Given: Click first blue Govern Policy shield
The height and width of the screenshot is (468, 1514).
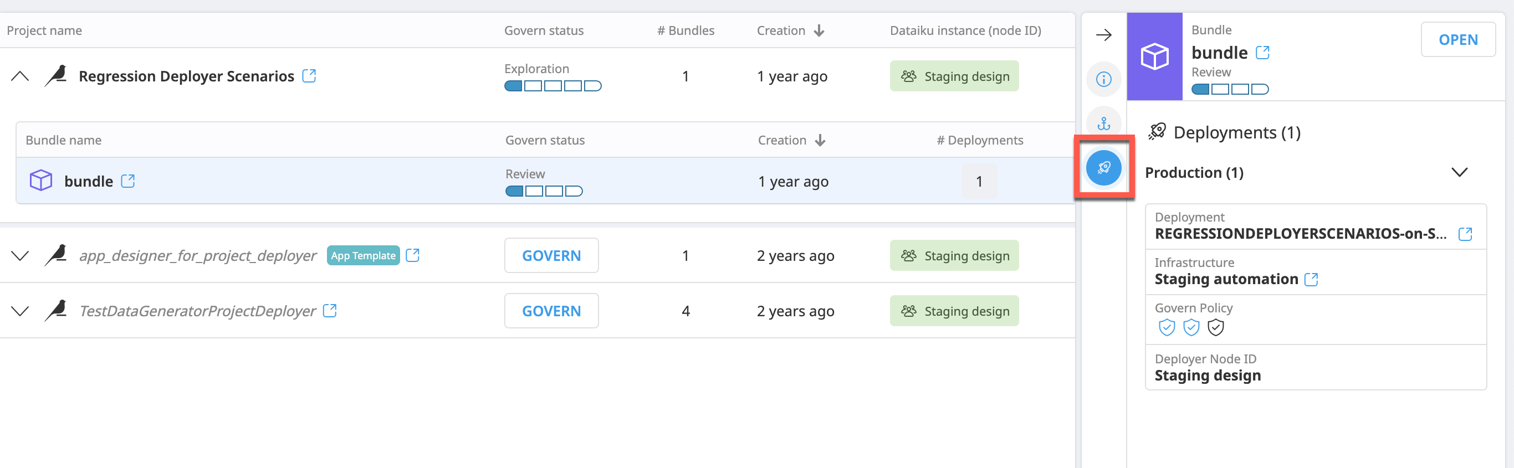Looking at the screenshot, I should click(x=1167, y=328).
